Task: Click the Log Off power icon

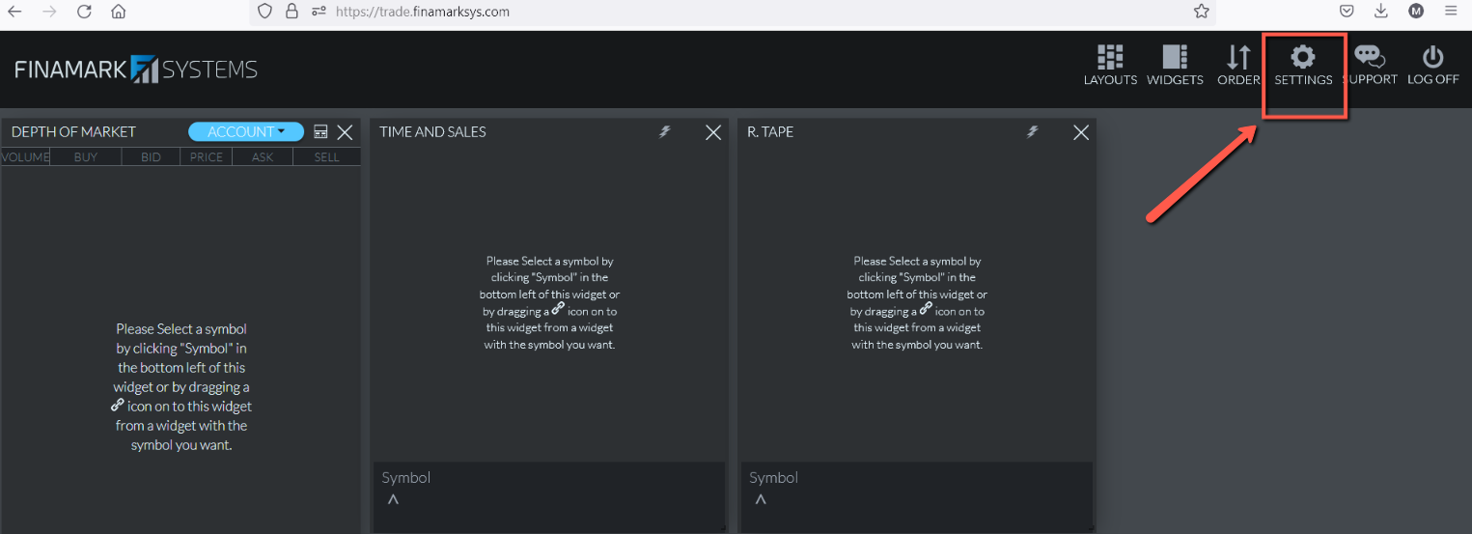Action: point(1432,58)
